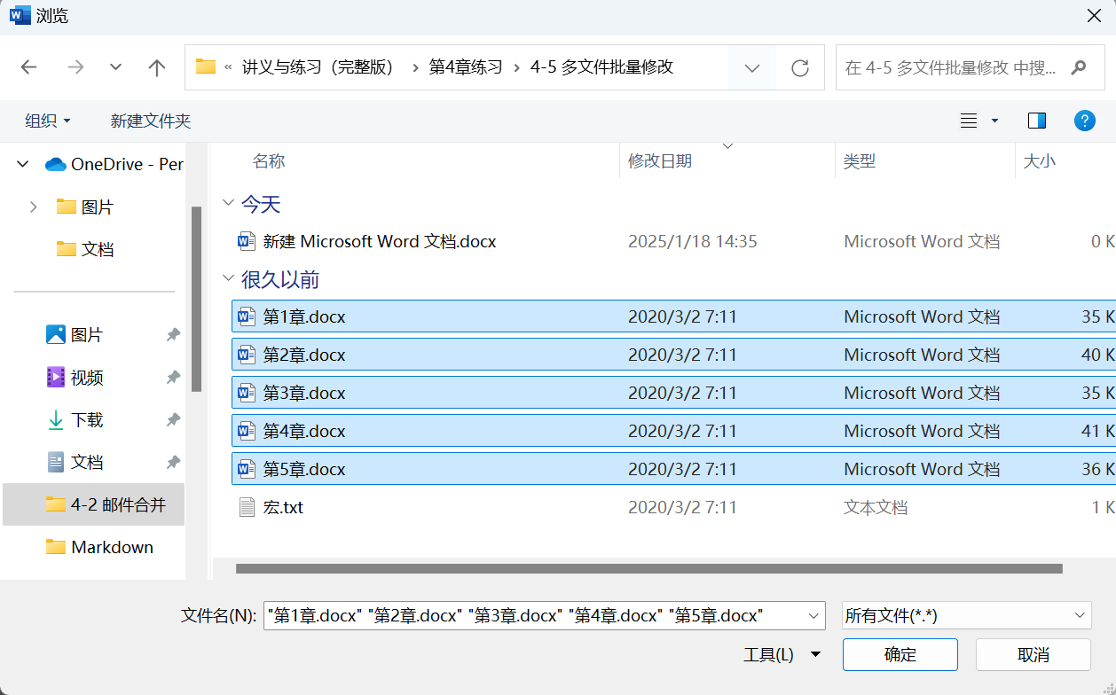1116x695 pixels.
Task: Select file 第3章.docx
Action: click(673, 393)
